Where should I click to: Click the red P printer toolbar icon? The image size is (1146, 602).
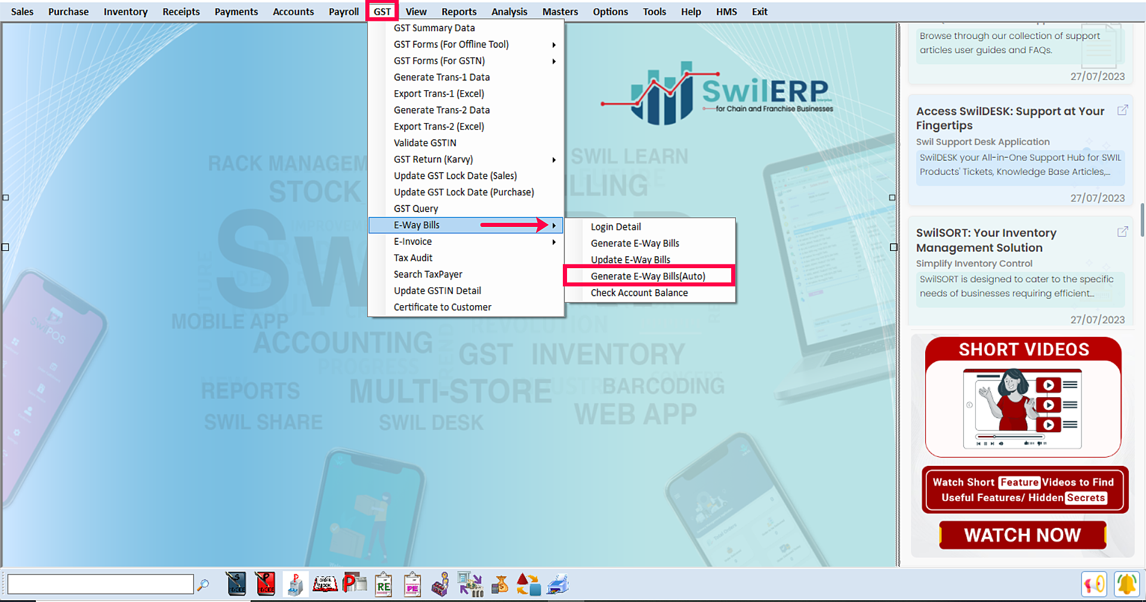(x=355, y=583)
